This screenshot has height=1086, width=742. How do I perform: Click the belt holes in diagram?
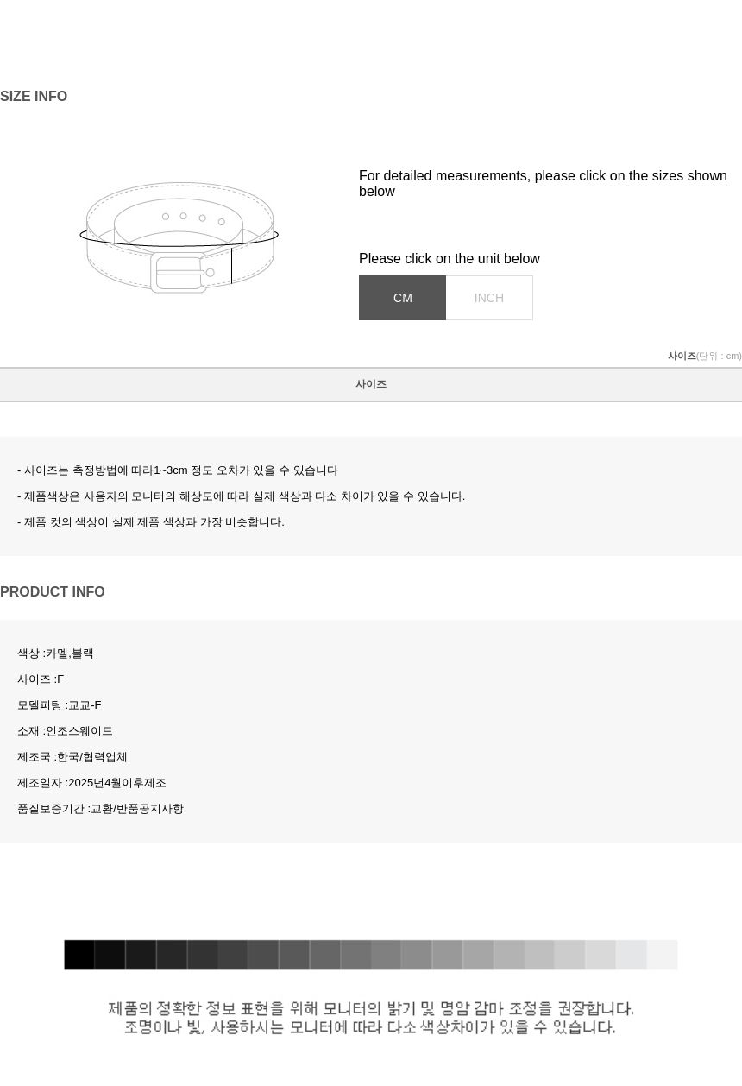click(193, 218)
